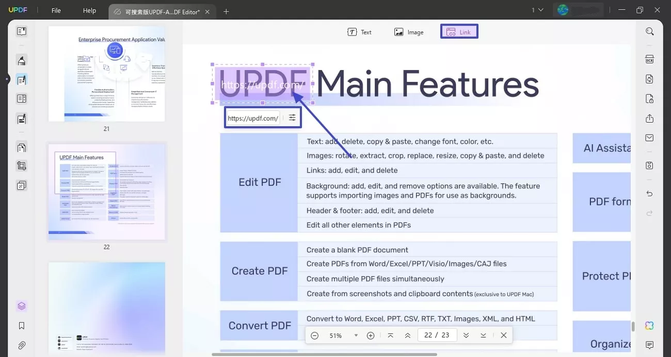This screenshot has height=357, width=671.
Task: Click the horizontal scrollbar at bottom
Action: click(324, 354)
